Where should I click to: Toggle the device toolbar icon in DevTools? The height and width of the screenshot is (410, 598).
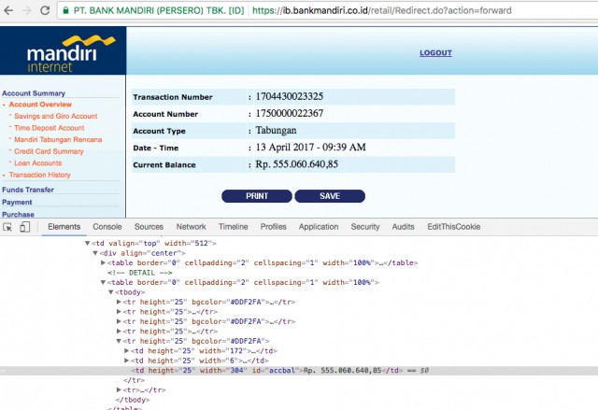[x=25, y=227]
